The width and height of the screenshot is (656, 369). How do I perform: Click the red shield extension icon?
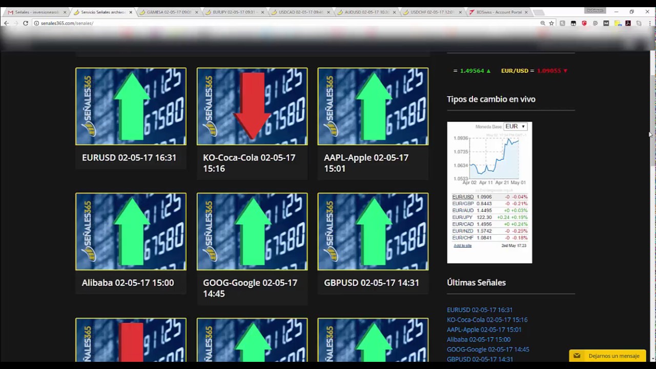(584, 23)
